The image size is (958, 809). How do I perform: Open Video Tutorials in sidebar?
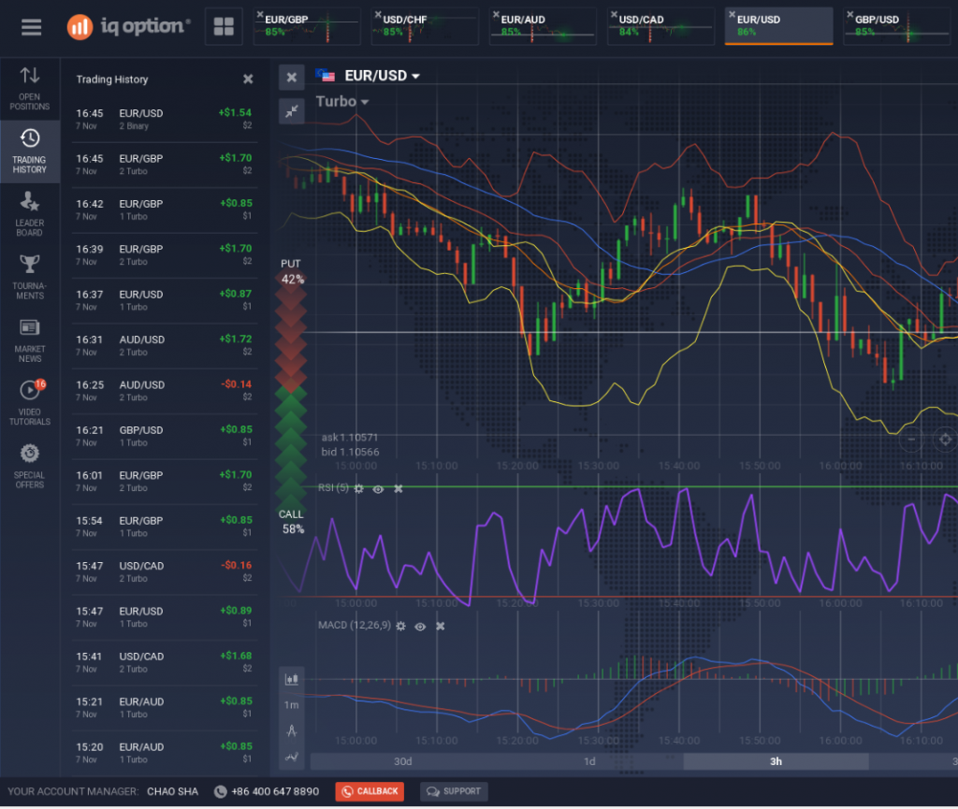coord(30,402)
